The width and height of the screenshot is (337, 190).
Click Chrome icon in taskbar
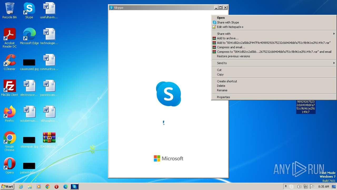click(48, 187)
